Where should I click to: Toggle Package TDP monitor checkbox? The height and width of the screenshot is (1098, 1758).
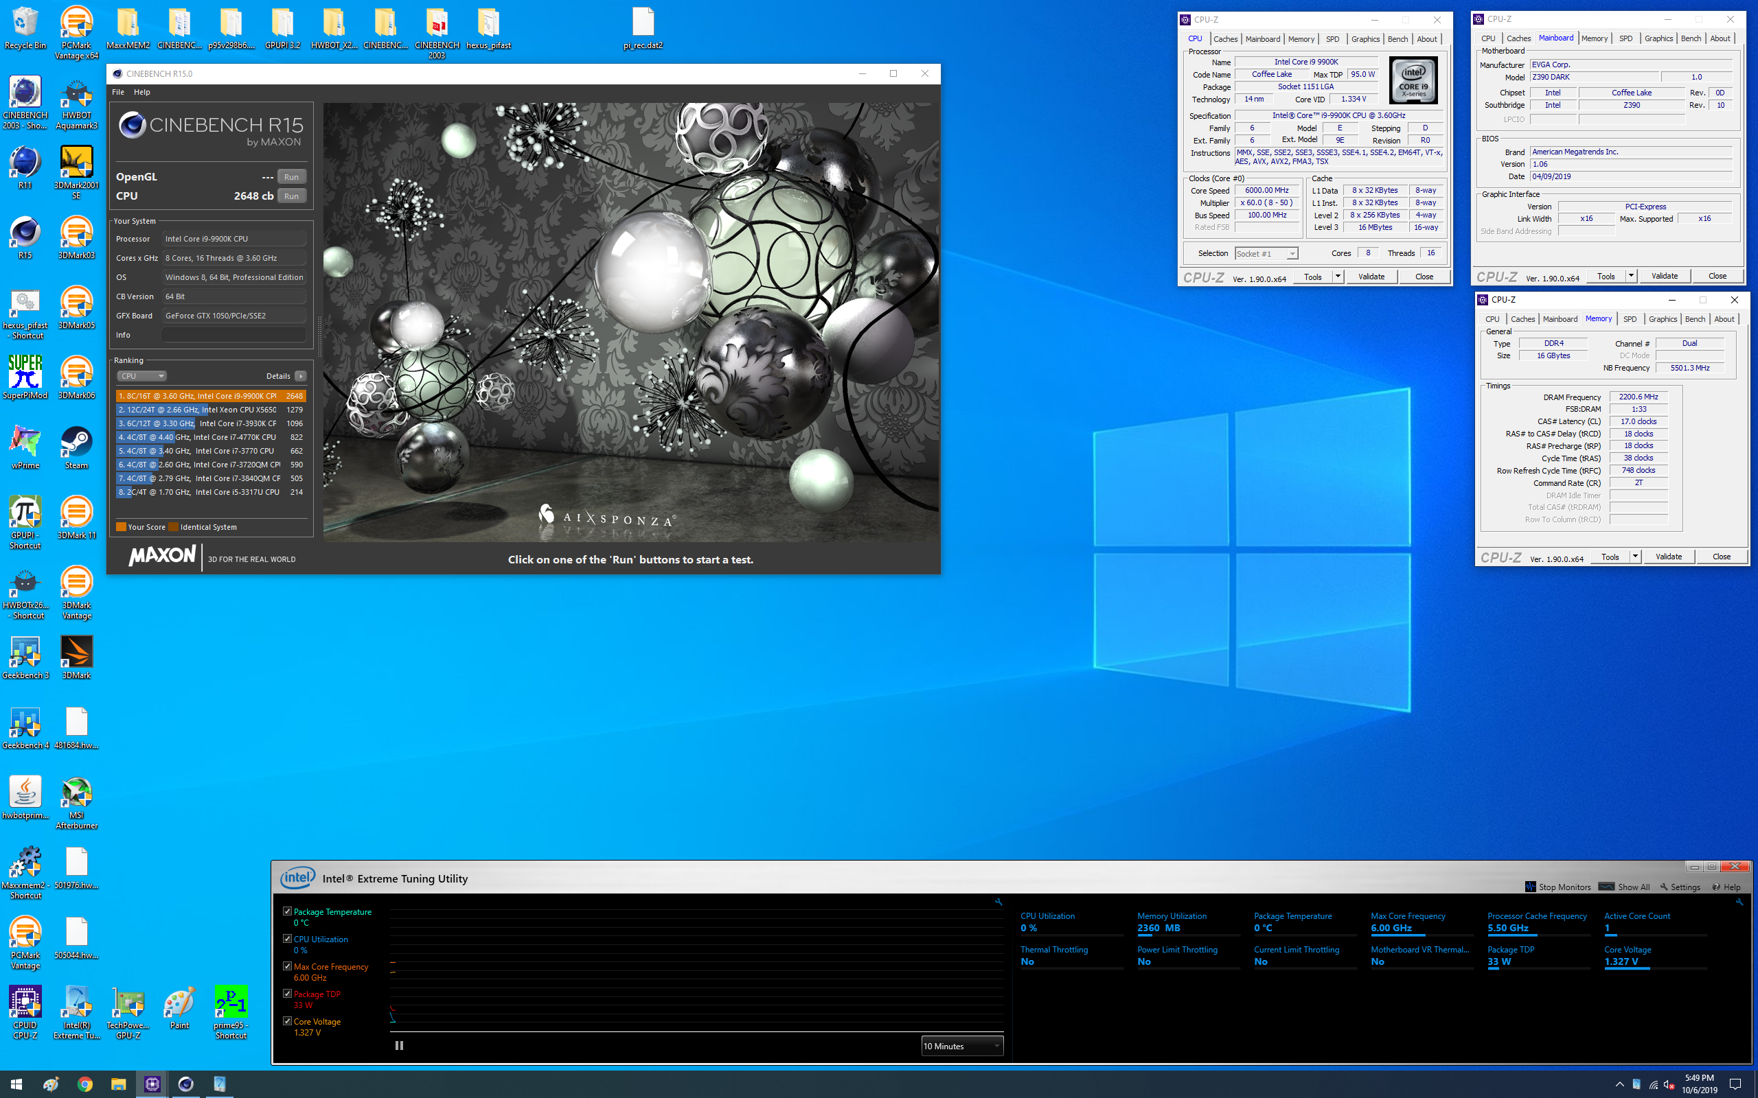pyautogui.click(x=287, y=994)
